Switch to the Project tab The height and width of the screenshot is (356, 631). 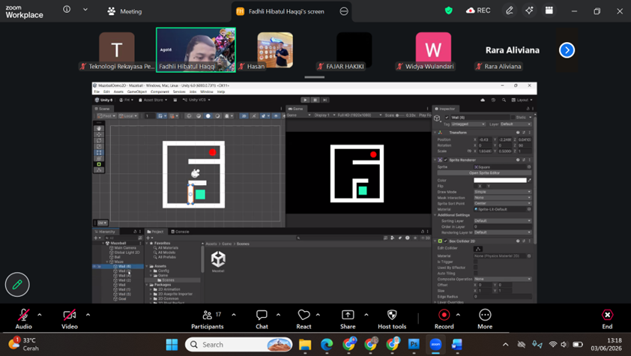(x=155, y=232)
